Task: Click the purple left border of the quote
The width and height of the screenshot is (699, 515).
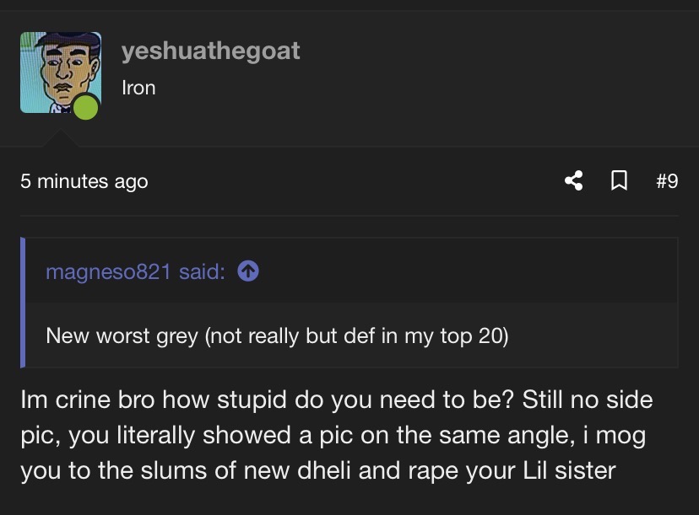Action: point(23,303)
